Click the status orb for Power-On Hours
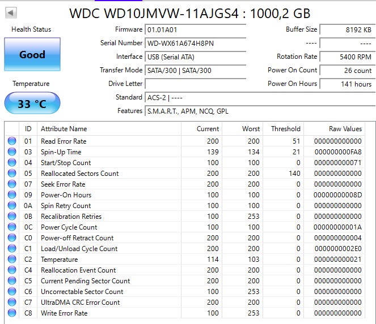This screenshot has height=324, width=376. click(x=12, y=195)
